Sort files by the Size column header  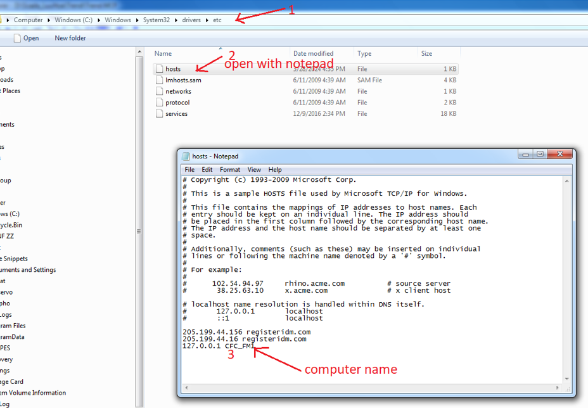coord(426,54)
